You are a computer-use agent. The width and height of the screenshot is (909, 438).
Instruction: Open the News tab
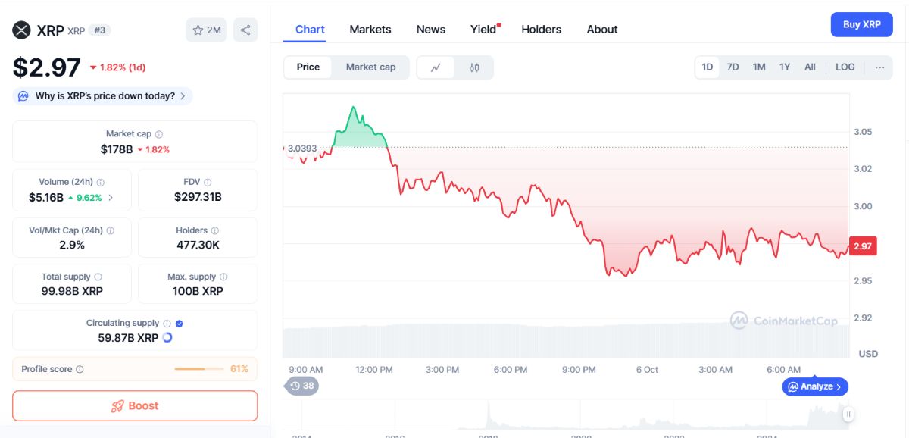point(431,30)
